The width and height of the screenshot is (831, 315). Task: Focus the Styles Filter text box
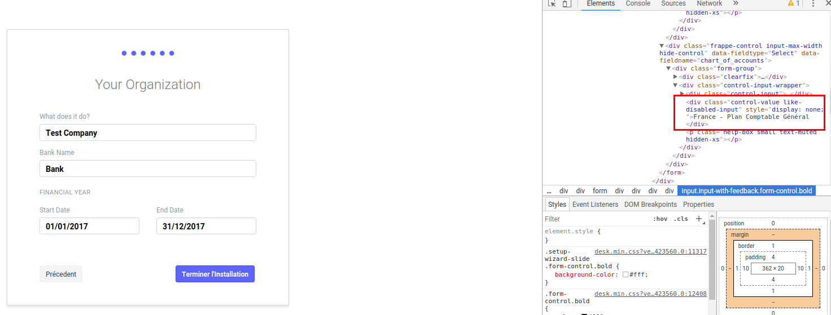click(596, 219)
